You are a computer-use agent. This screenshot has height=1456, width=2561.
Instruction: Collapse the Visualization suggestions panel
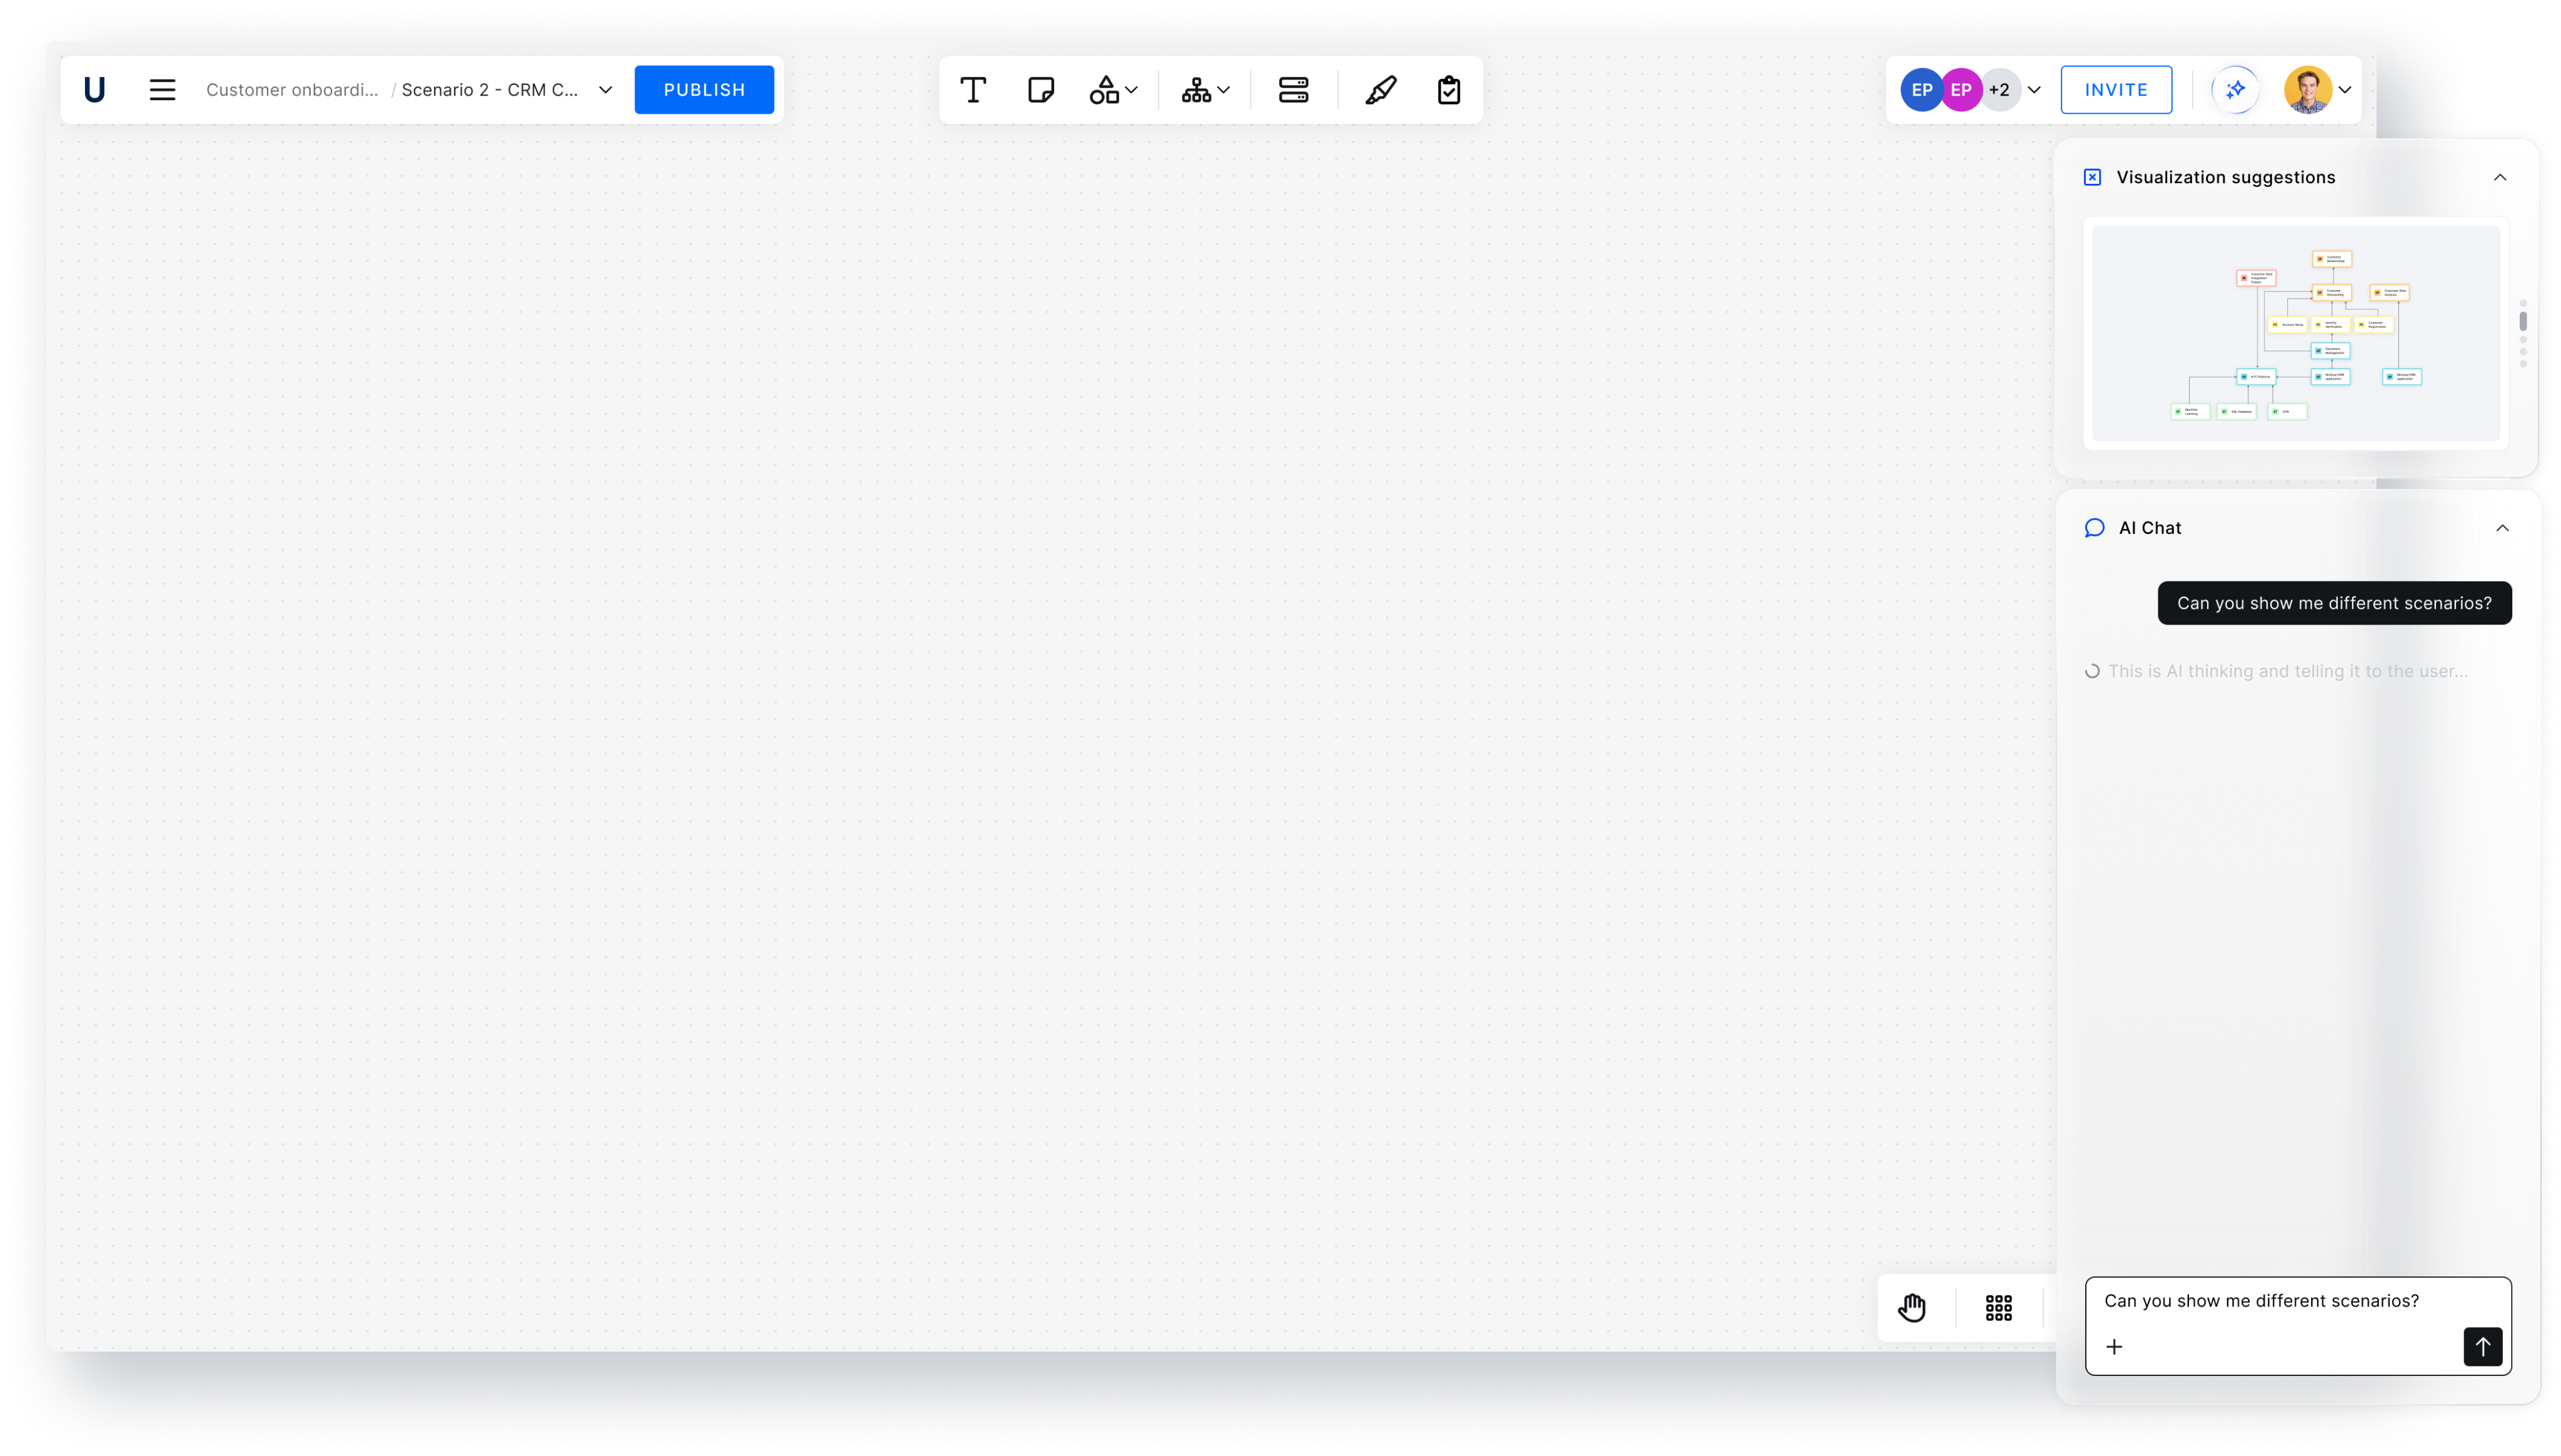(x=2499, y=177)
